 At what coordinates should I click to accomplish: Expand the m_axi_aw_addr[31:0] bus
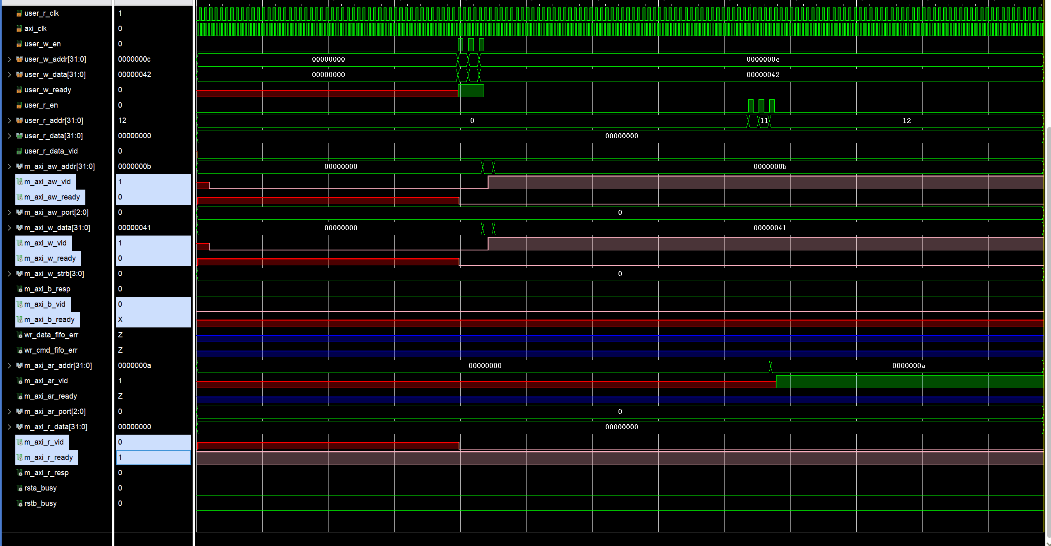(9, 166)
